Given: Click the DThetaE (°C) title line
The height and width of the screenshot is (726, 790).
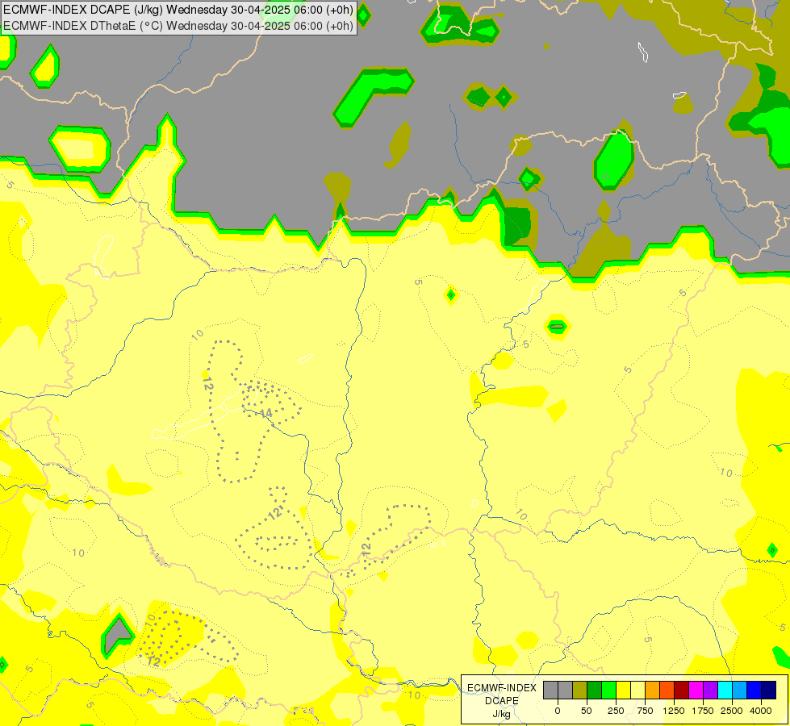Looking at the screenshot, I should [x=178, y=25].
